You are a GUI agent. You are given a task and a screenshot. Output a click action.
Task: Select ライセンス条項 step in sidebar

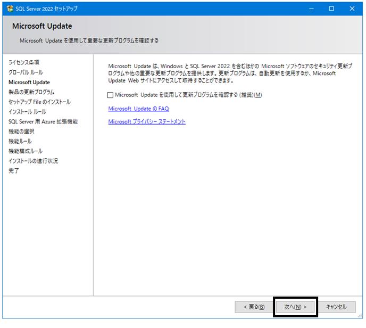(x=24, y=62)
